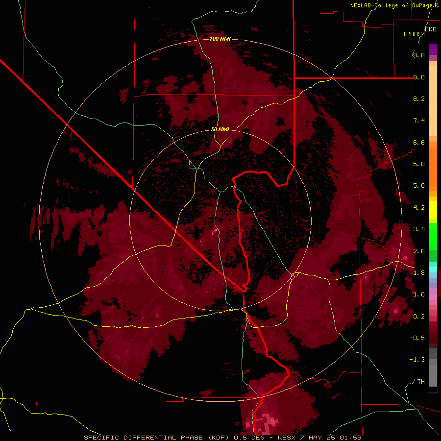This screenshot has height=441, width=441.
Task: Click the 6.6 value on the scale
Action: pyautogui.click(x=419, y=142)
